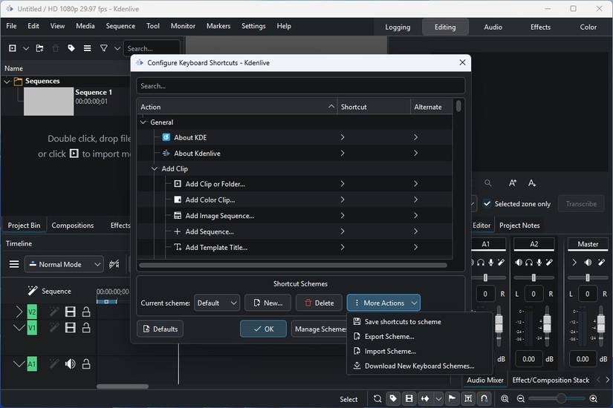
Task: Click the V1 track film strip icon
Action: point(71,328)
